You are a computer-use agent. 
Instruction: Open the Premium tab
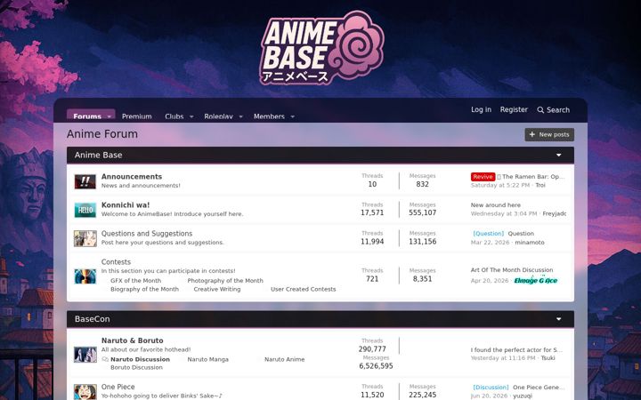(136, 116)
